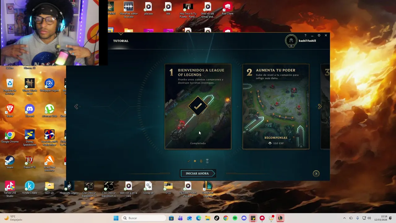Open kashi1fushi2 profile avatar

291,41
